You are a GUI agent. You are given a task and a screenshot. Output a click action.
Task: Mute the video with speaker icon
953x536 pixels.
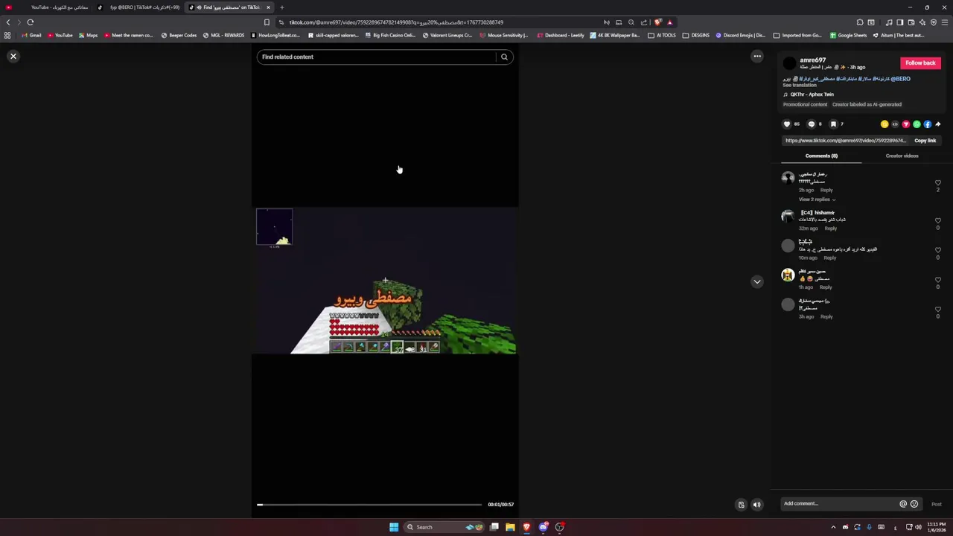pyautogui.click(x=757, y=505)
